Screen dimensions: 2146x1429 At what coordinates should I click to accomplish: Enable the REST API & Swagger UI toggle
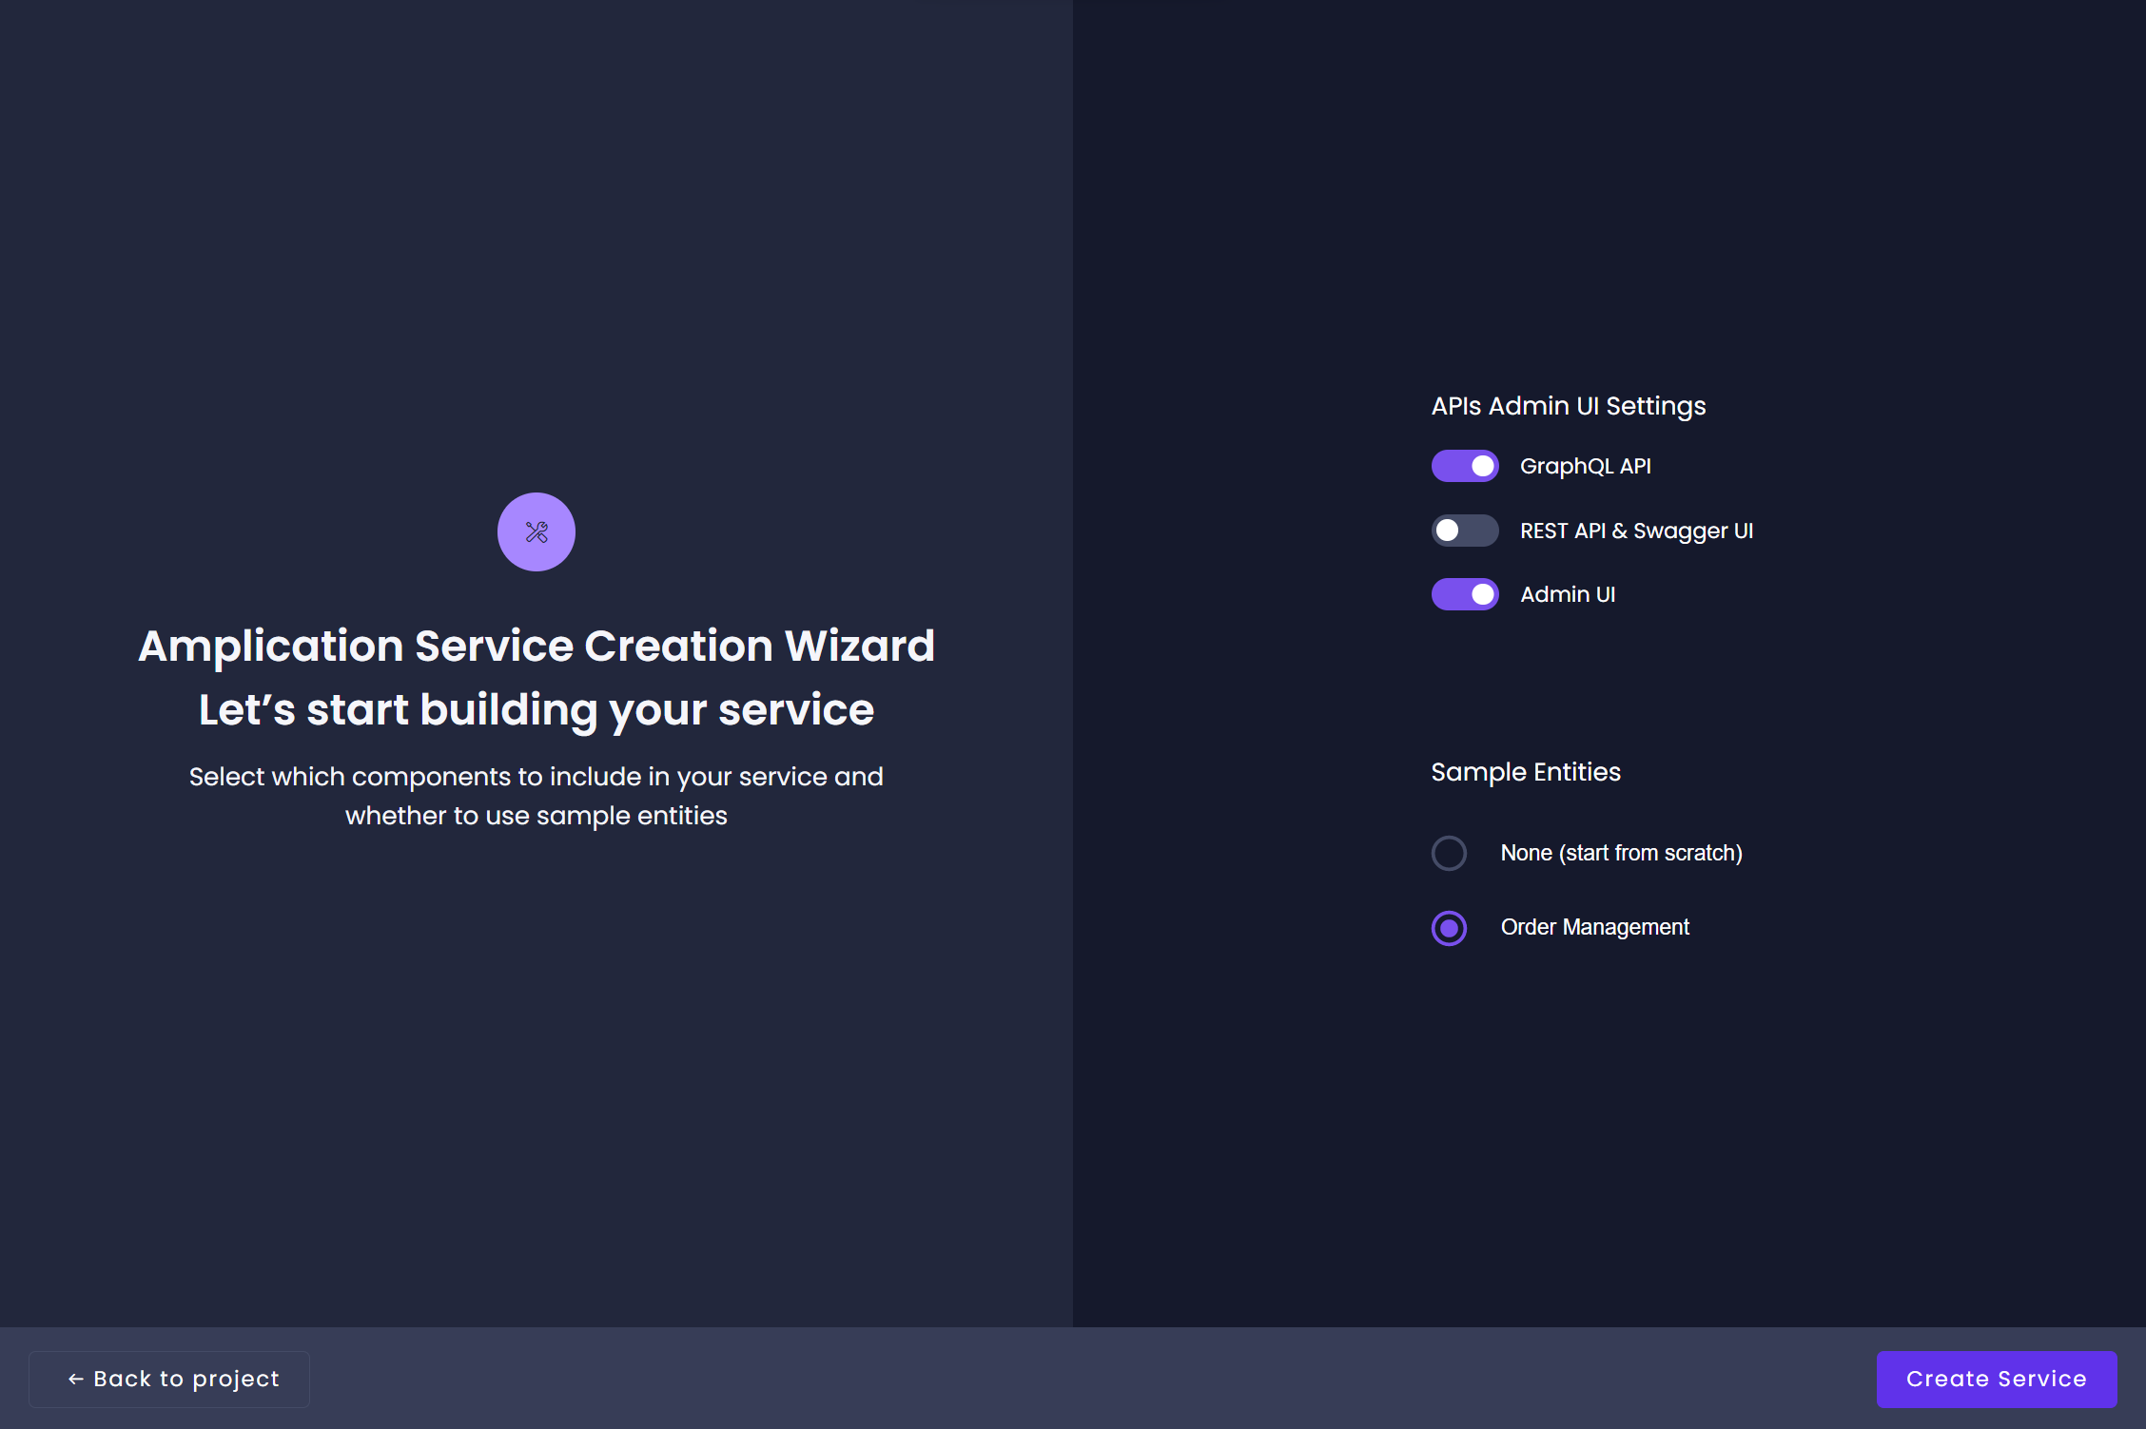click(1465, 531)
